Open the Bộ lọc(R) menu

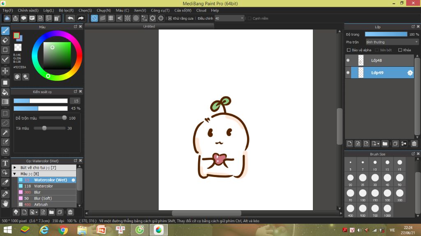click(x=66, y=10)
